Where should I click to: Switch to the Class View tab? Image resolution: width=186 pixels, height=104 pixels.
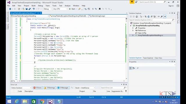point(158,58)
